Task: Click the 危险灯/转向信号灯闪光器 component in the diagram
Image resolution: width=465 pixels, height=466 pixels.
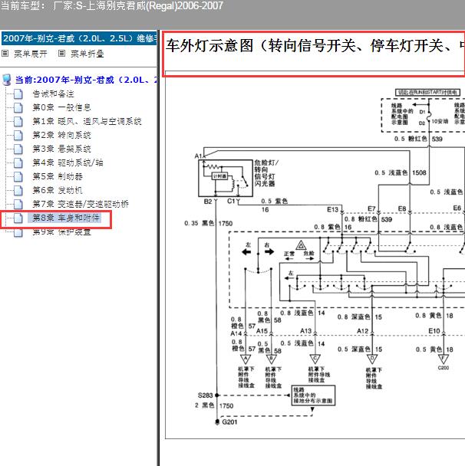Action: click(226, 178)
